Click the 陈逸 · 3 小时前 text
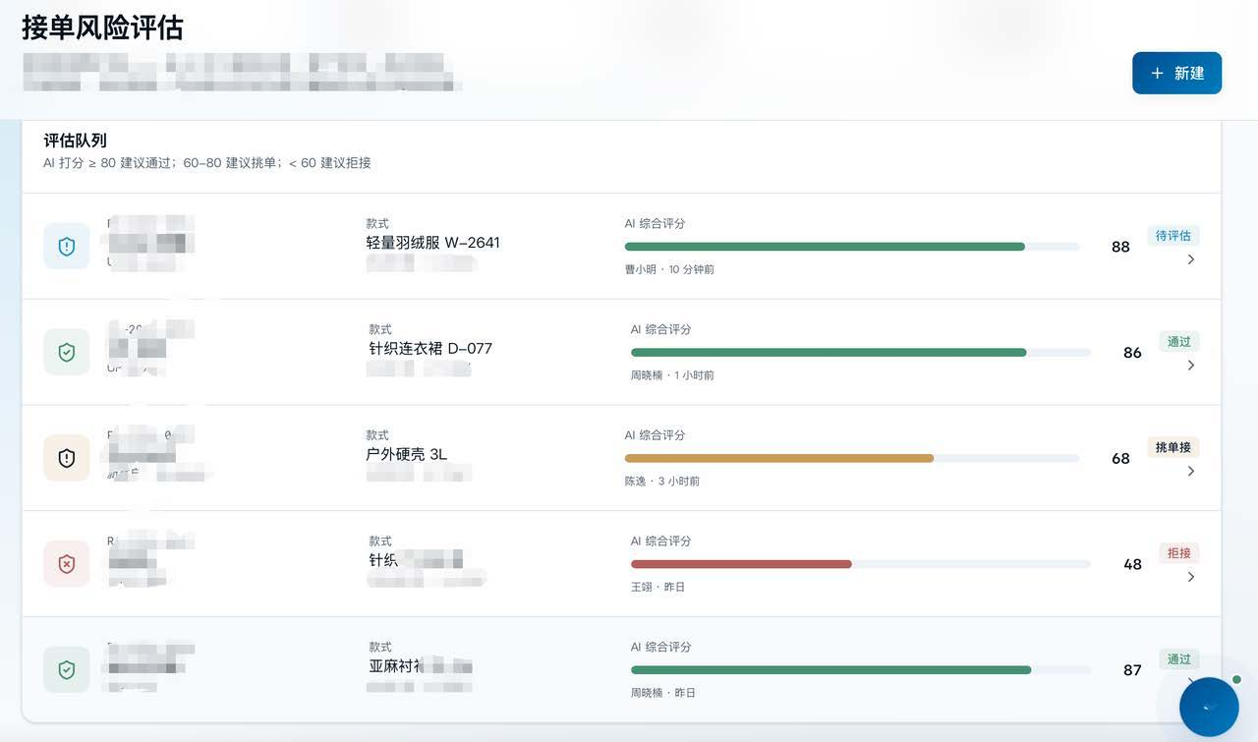 (662, 482)
